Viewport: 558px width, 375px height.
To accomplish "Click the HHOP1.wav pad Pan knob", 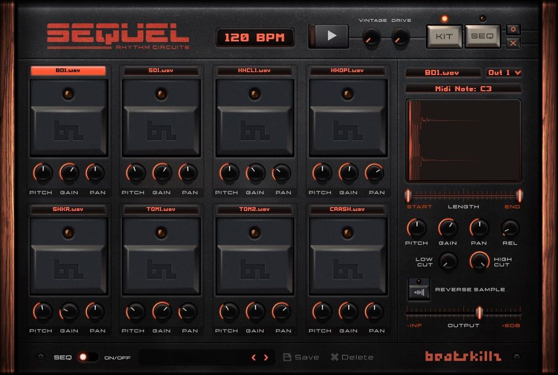I will (x=374, y=173).
